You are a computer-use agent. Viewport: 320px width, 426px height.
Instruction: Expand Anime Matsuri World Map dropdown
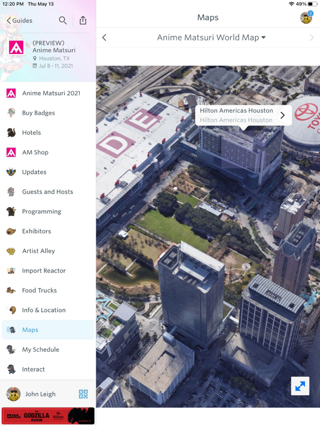[211, 37]
